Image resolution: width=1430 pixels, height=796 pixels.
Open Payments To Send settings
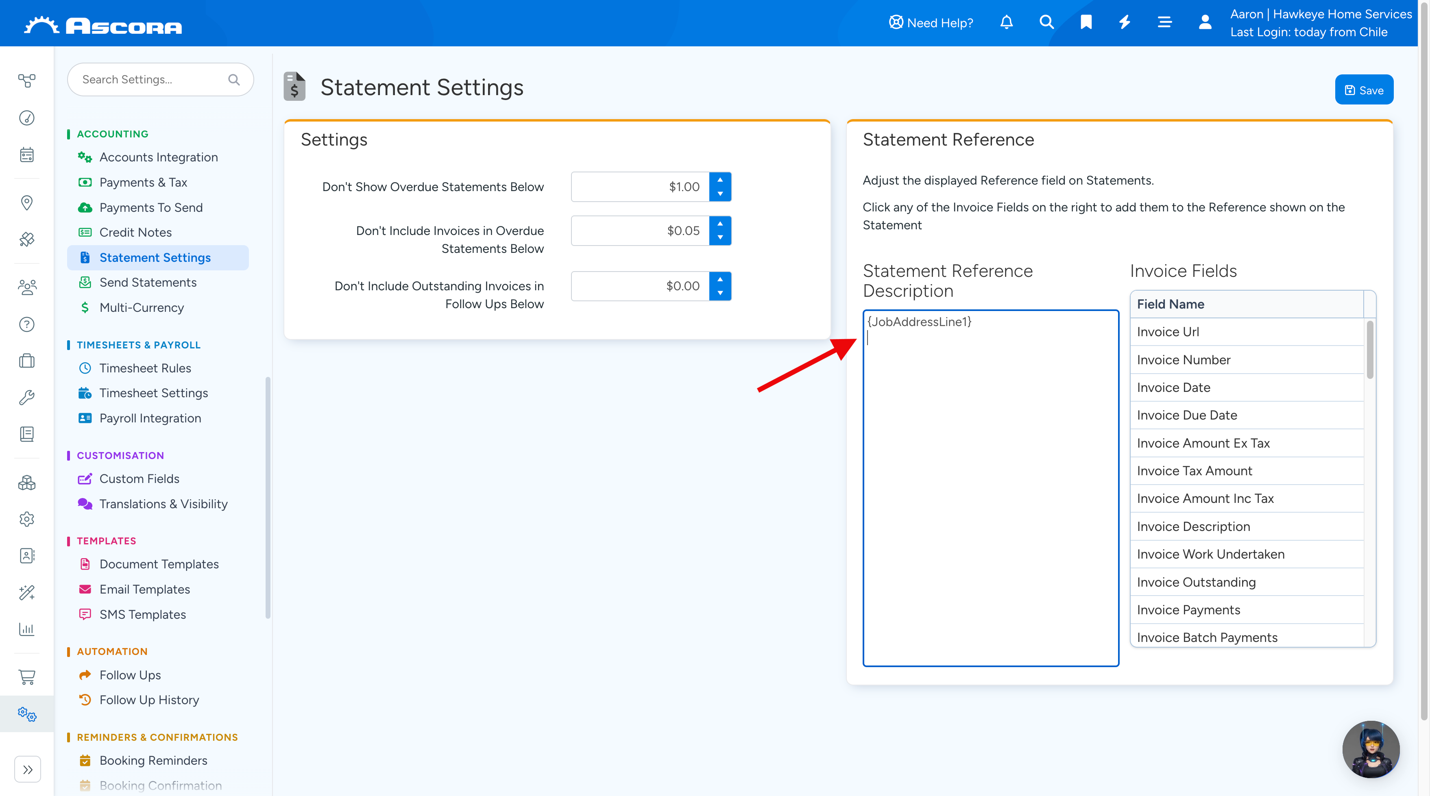[x=158, y=207]
